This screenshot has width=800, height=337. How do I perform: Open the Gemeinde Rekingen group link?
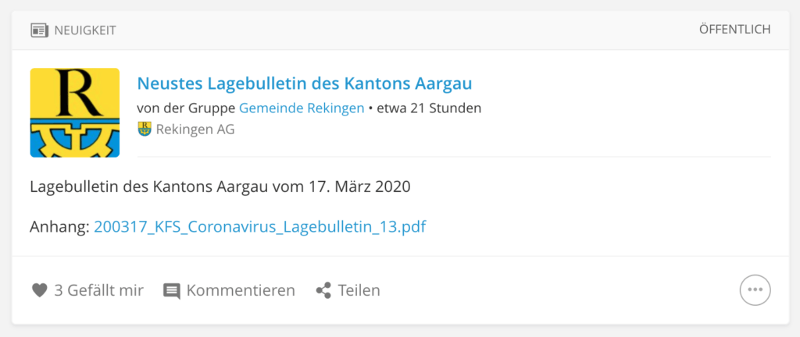(x=302, y=108)
